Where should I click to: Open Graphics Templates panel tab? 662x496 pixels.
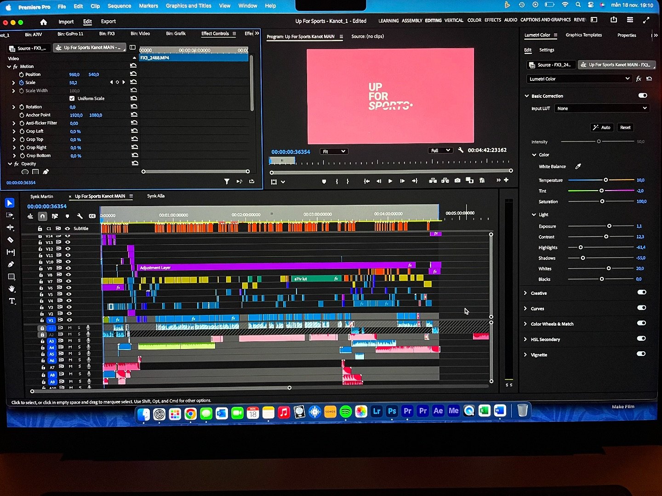584,35
